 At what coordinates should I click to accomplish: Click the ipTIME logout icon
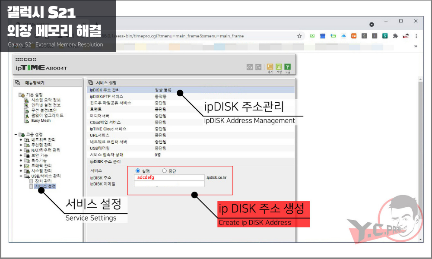258,67
